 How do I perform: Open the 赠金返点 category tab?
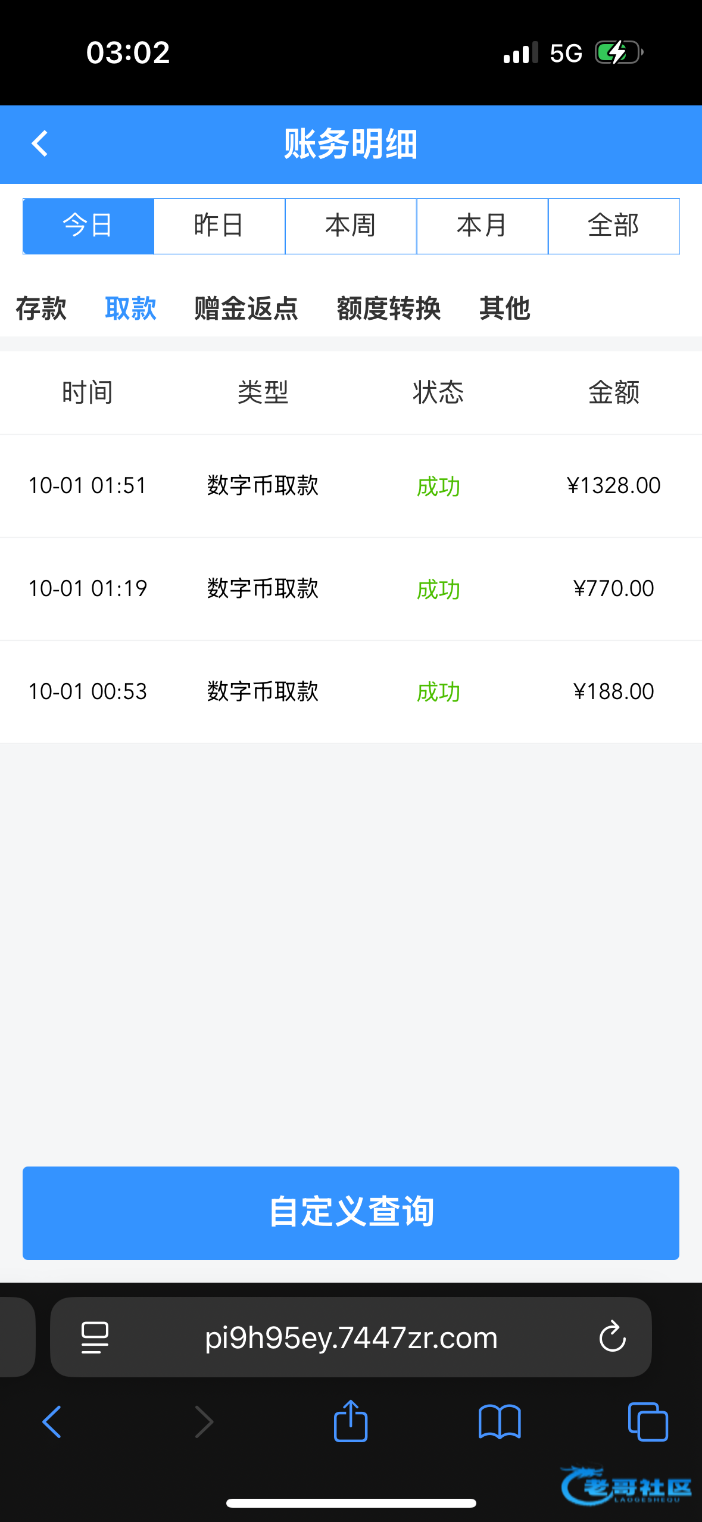click(246, 308)
